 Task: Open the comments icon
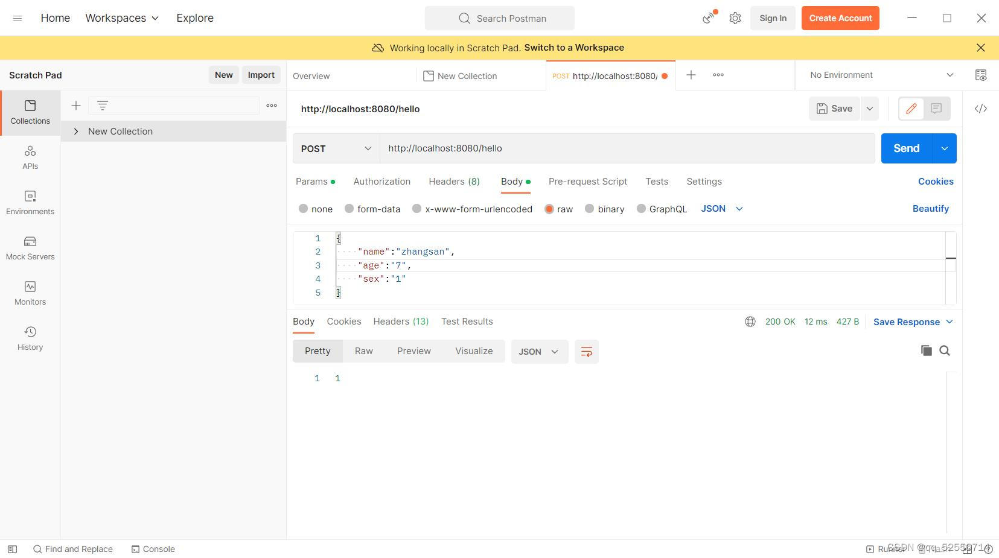(936, 109)
